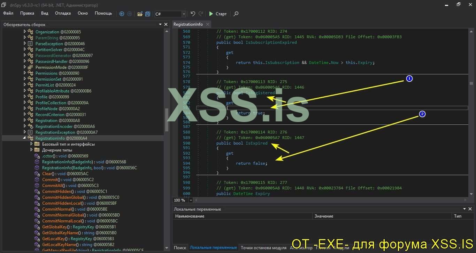The width and height of the screenshot is (476, 253).
Task: Click the Тип column header
Action: (x=463, y=216)
